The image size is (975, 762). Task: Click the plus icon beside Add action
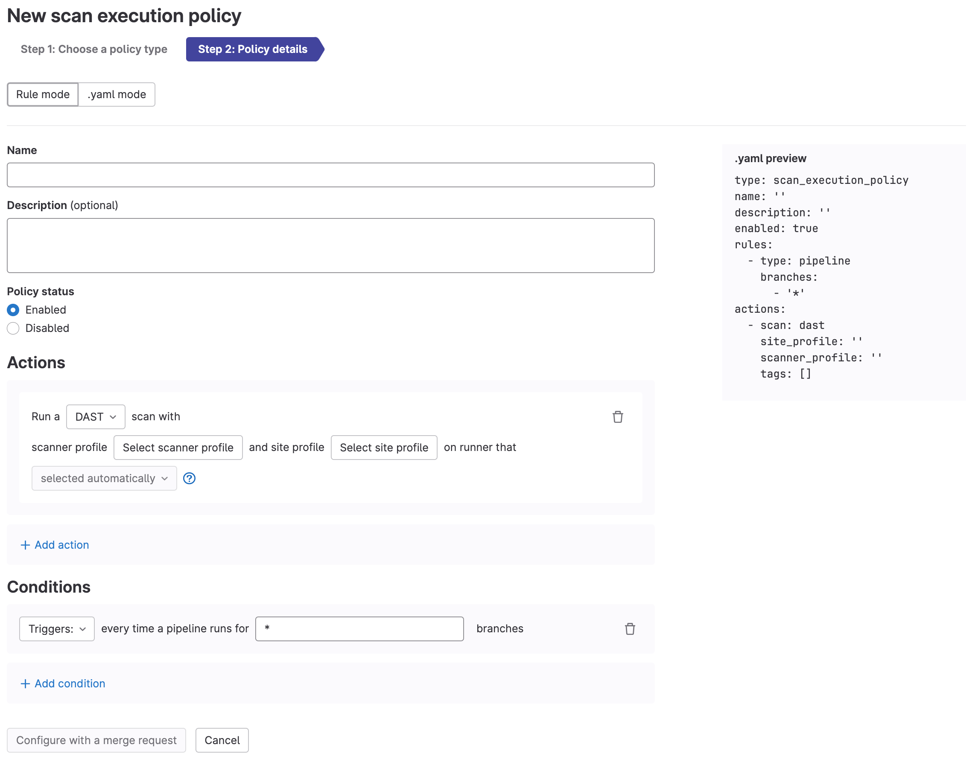click(26, 545)
